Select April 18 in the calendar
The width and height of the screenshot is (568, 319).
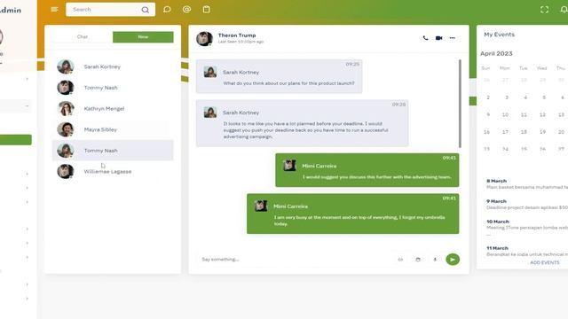tap(524, 132)
